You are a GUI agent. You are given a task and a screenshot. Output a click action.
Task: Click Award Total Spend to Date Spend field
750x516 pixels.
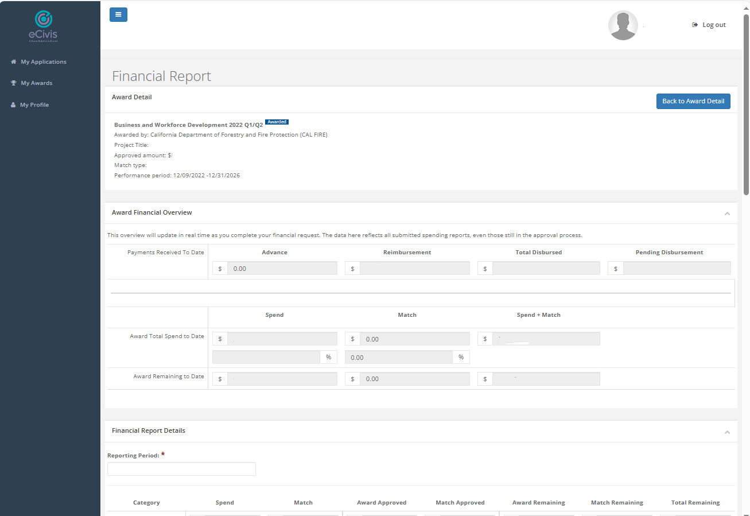click(282, 339)
